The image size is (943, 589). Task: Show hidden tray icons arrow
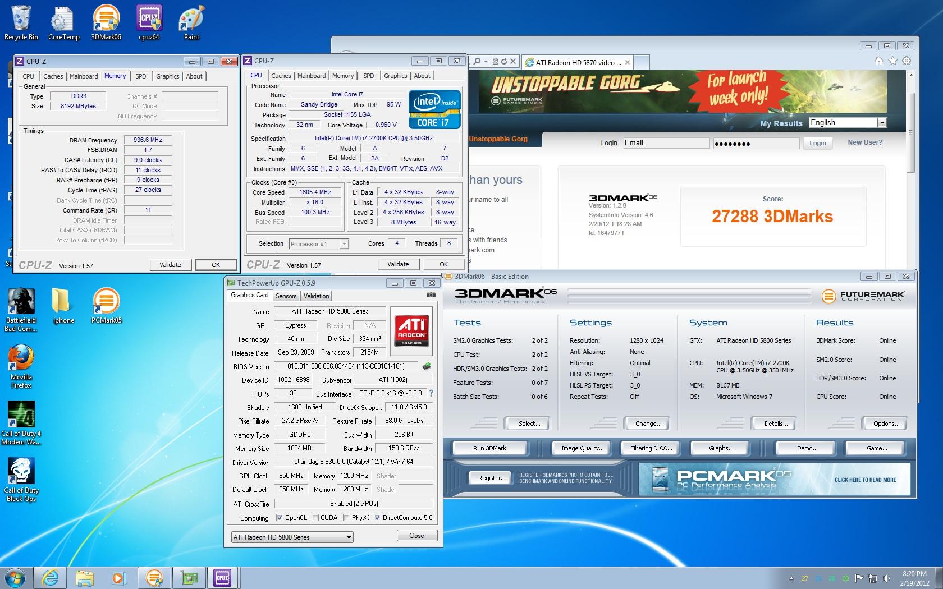[x=791, y=578]
